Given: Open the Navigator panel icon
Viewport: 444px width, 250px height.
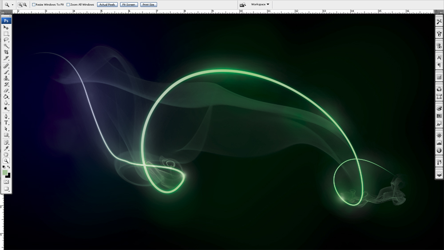Looking at the screenshot, I should 439,135.
